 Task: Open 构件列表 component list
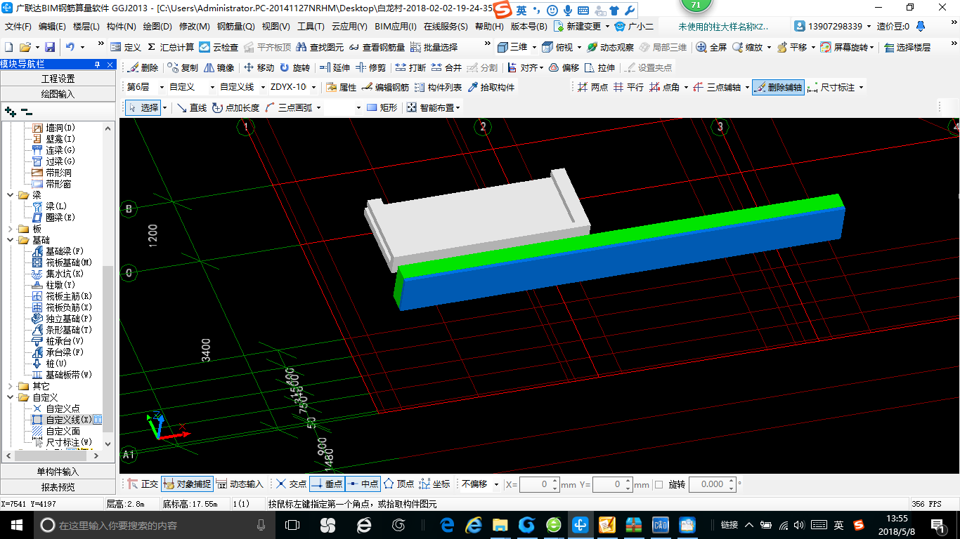(438, 88)
